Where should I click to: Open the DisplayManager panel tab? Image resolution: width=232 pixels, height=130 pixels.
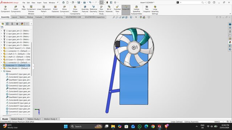coord(22,24)
